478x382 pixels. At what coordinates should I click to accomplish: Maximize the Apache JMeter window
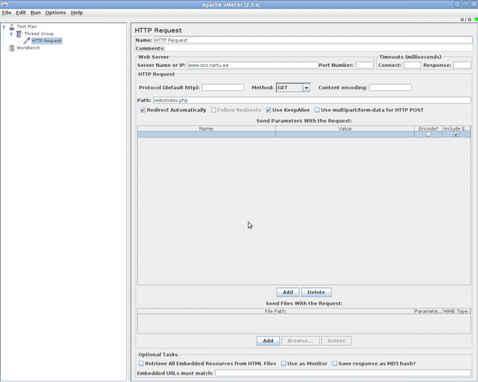tap(465, 4)
